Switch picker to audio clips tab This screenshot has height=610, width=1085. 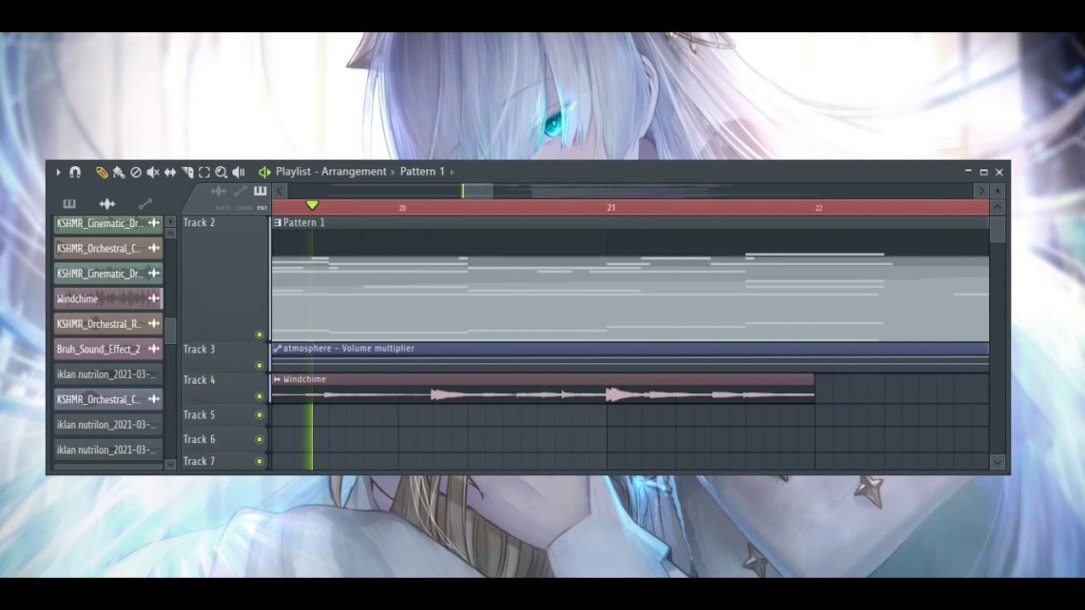point(107,204)
